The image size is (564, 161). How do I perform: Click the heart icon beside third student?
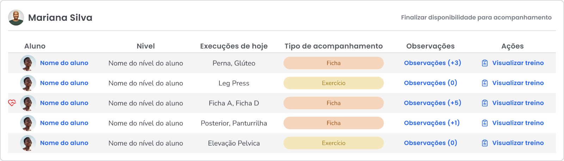[x=12, y=103]
